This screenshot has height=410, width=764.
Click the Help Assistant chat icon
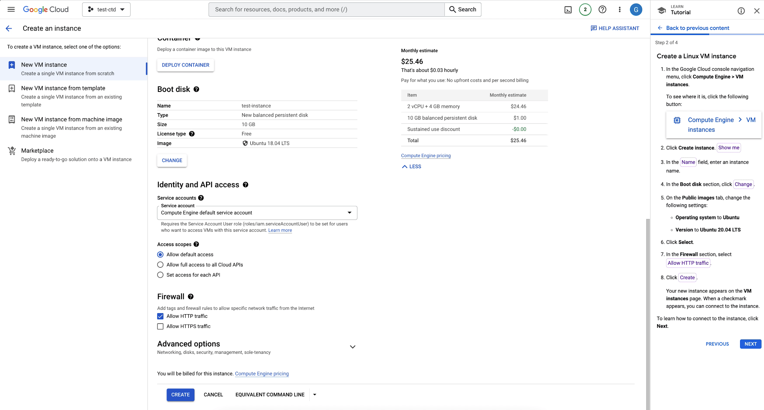[594, 28]
